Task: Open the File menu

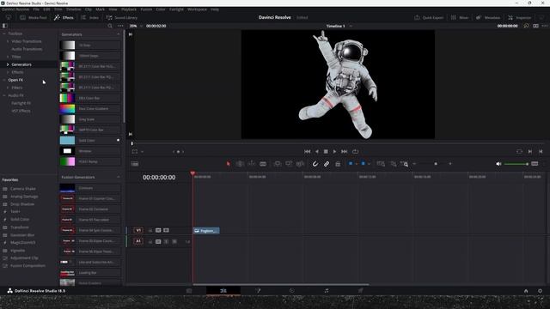Action: 36,9
